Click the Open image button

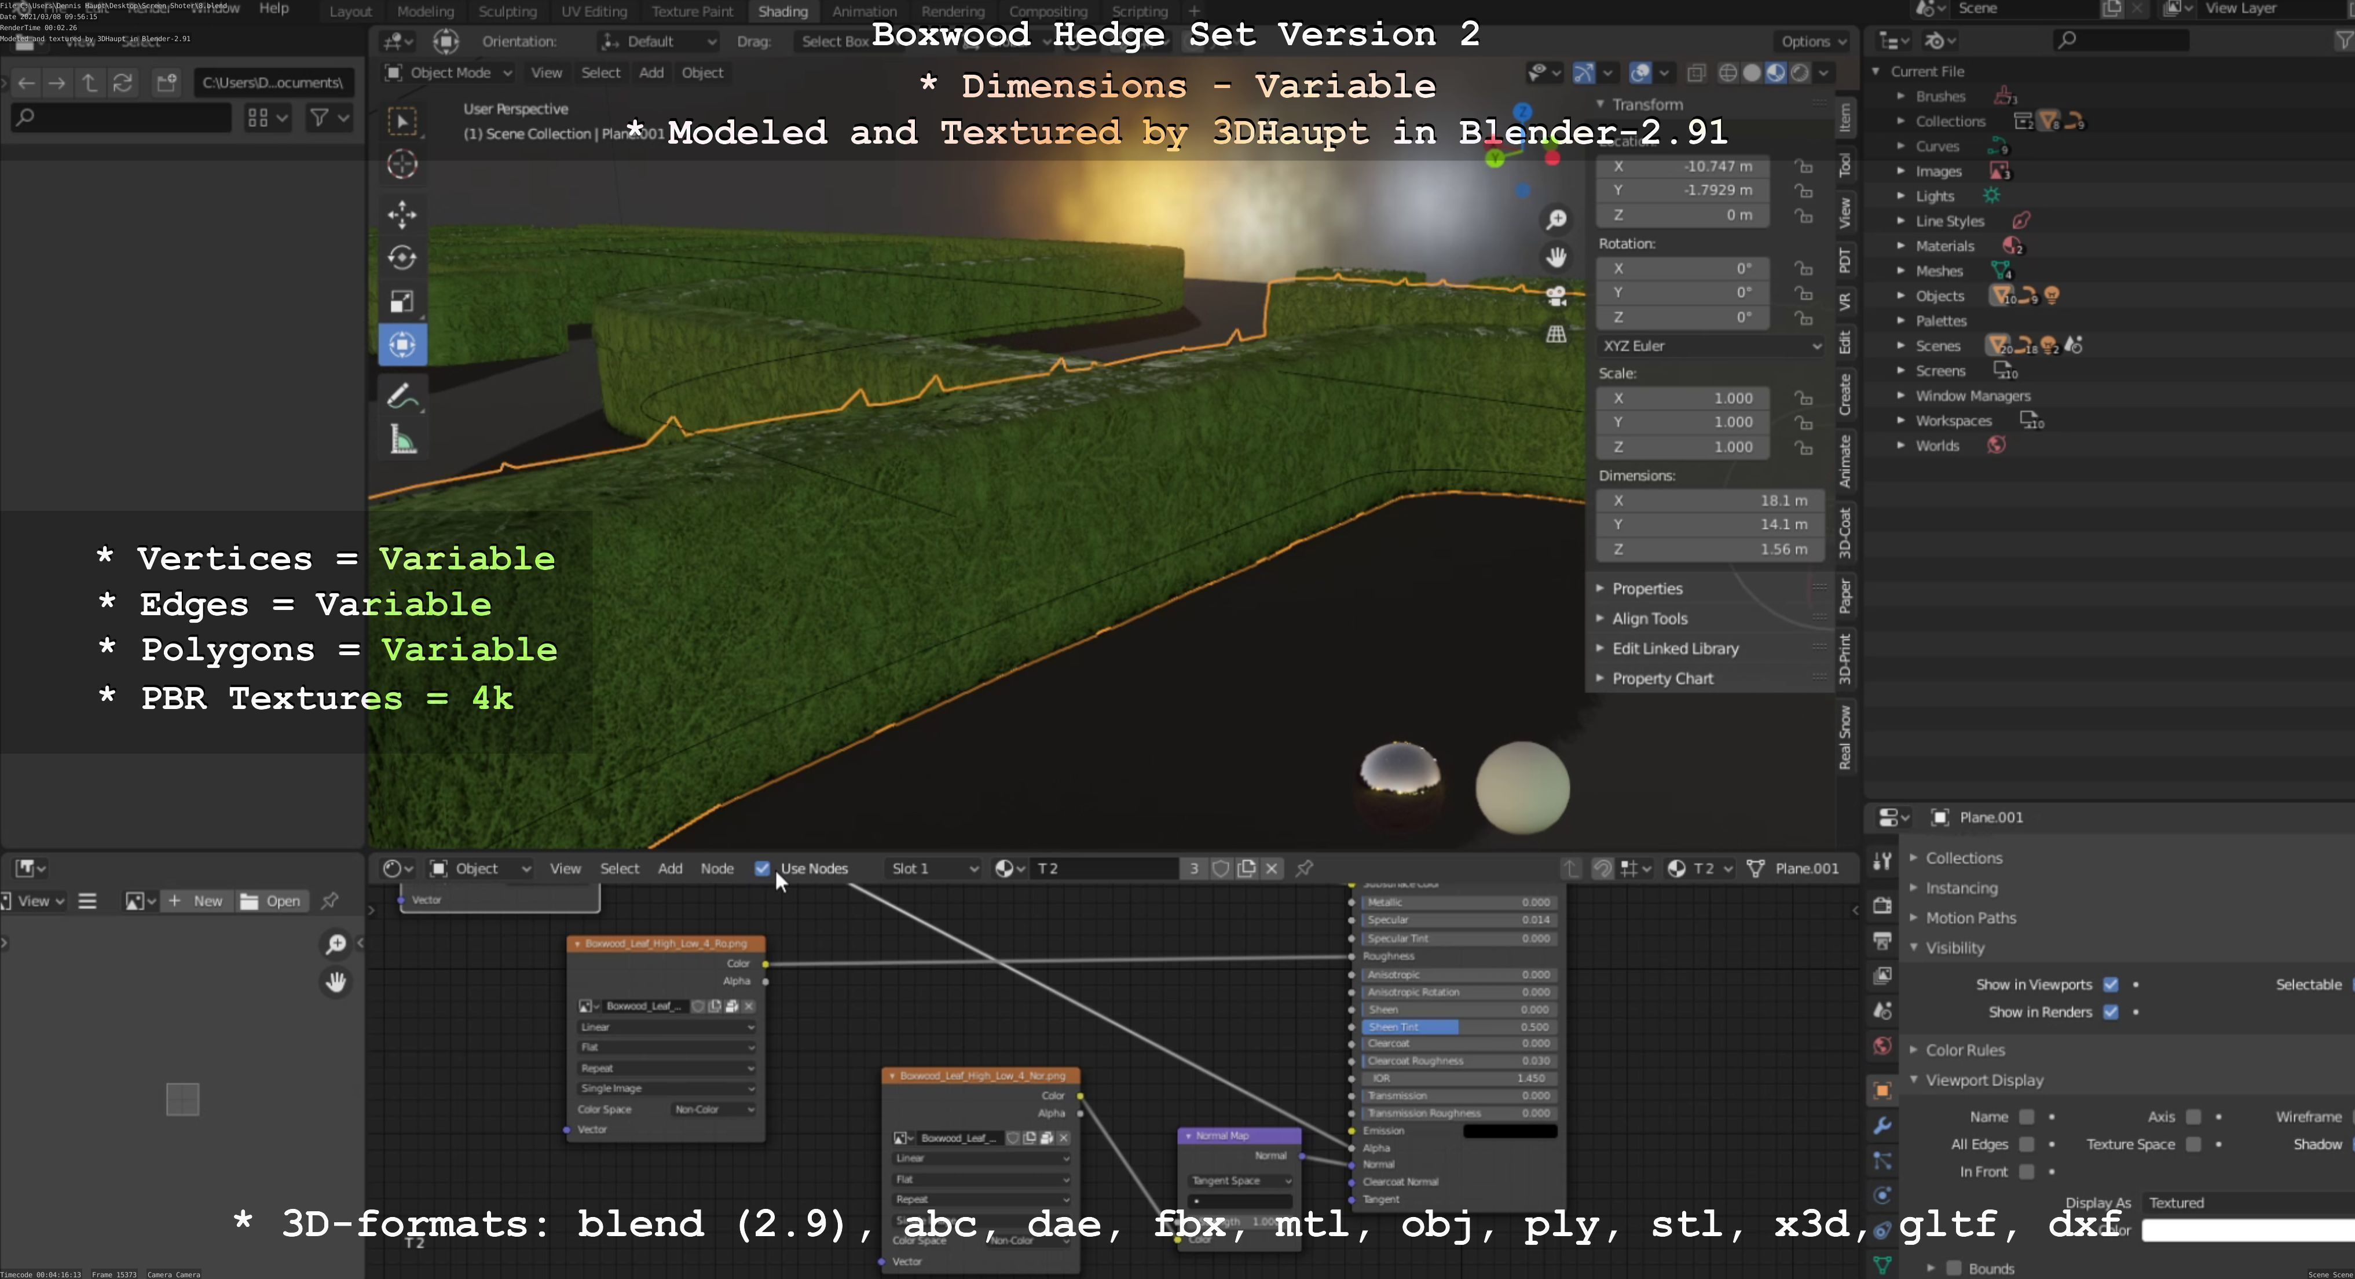pyautogui.click(x=270, y=901)
